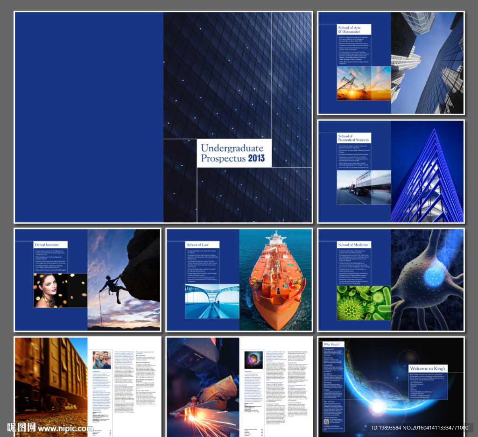Click the 'Dental Institute' heading
The image size is (478, 437).
click(50, 245)
